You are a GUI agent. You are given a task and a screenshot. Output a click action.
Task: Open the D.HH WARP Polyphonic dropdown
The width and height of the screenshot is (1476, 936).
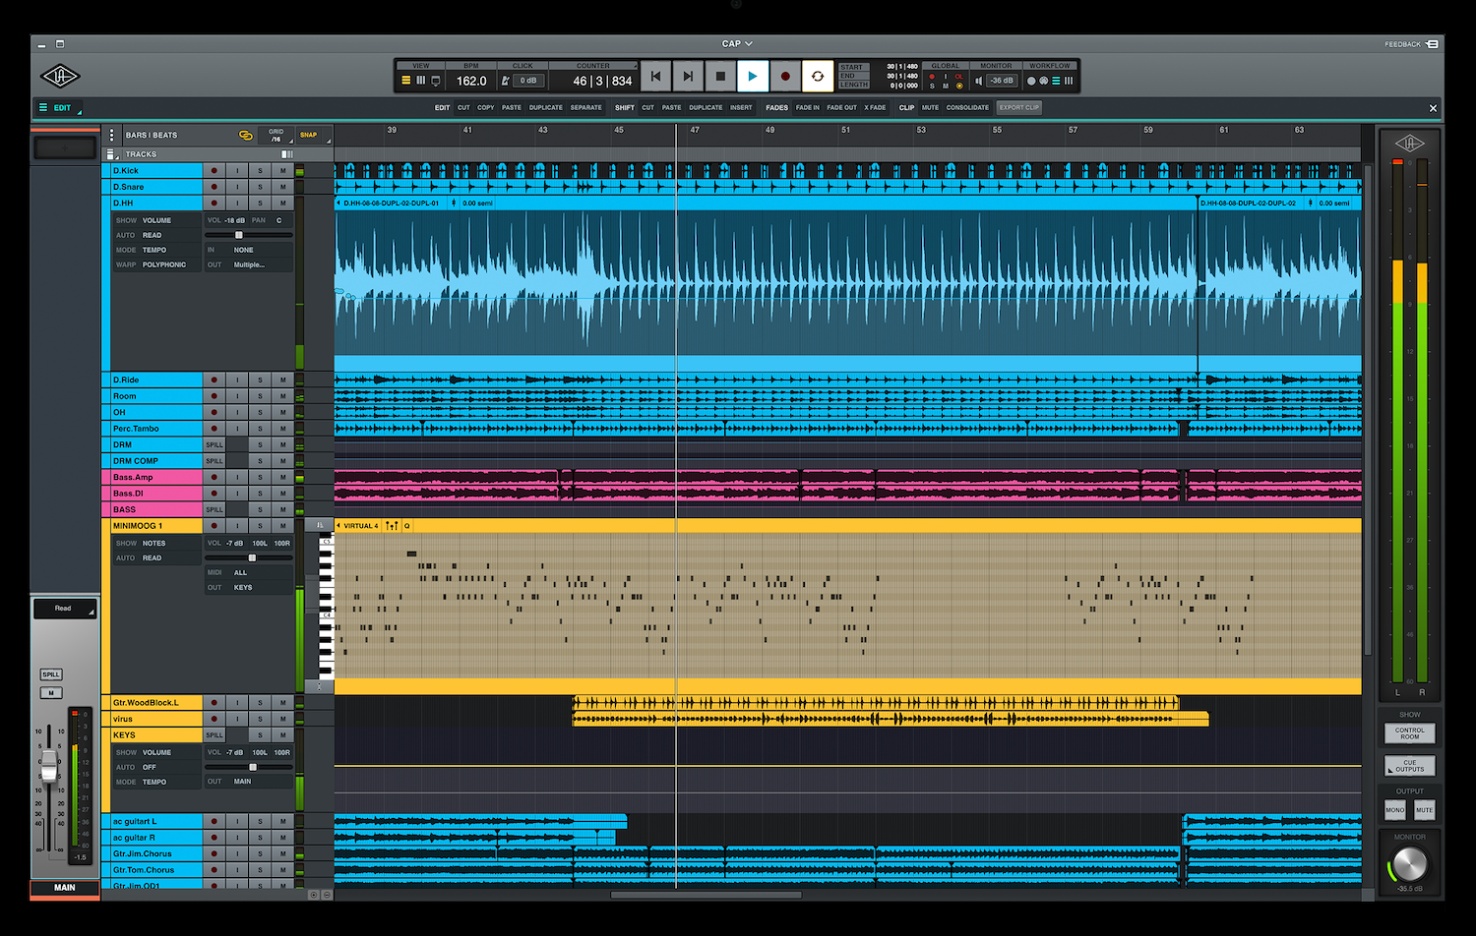coord(163,264)
